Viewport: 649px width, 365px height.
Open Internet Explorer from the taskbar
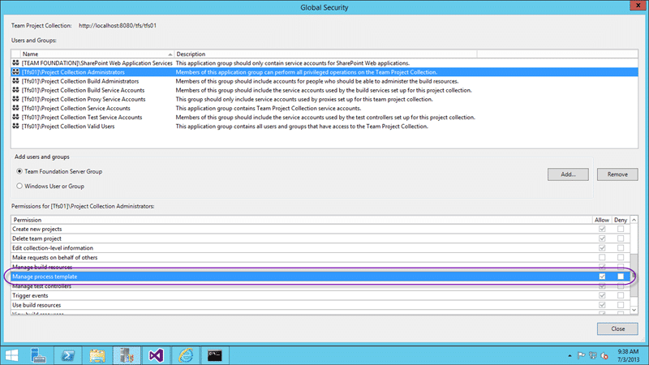[186, 355]
